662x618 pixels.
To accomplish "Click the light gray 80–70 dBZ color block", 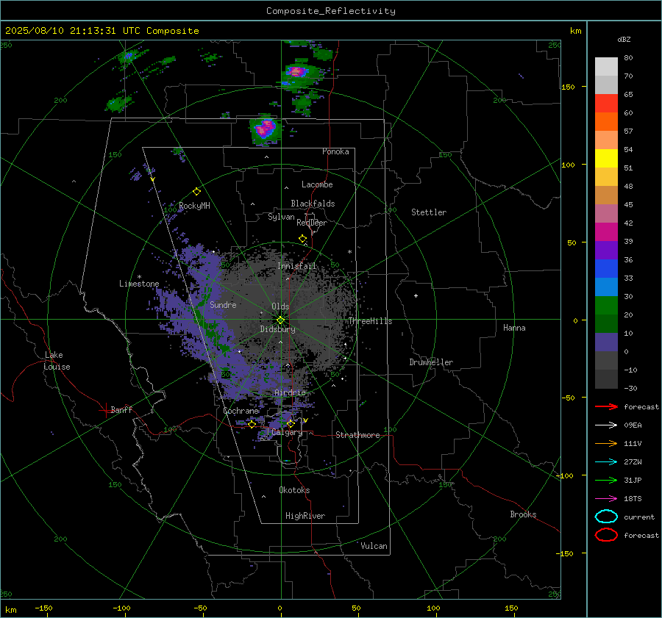I will tap(606, 66).
